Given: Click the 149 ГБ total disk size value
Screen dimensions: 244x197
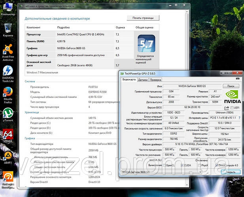Looking at the screenshot, I should tap(92, 118).
